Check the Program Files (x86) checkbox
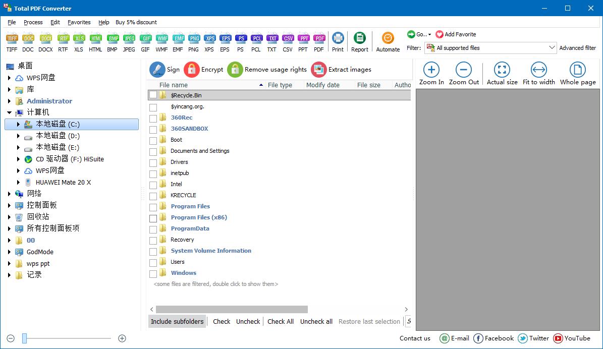This screenshot has height=349, width=603. click(x=153, y=218)
